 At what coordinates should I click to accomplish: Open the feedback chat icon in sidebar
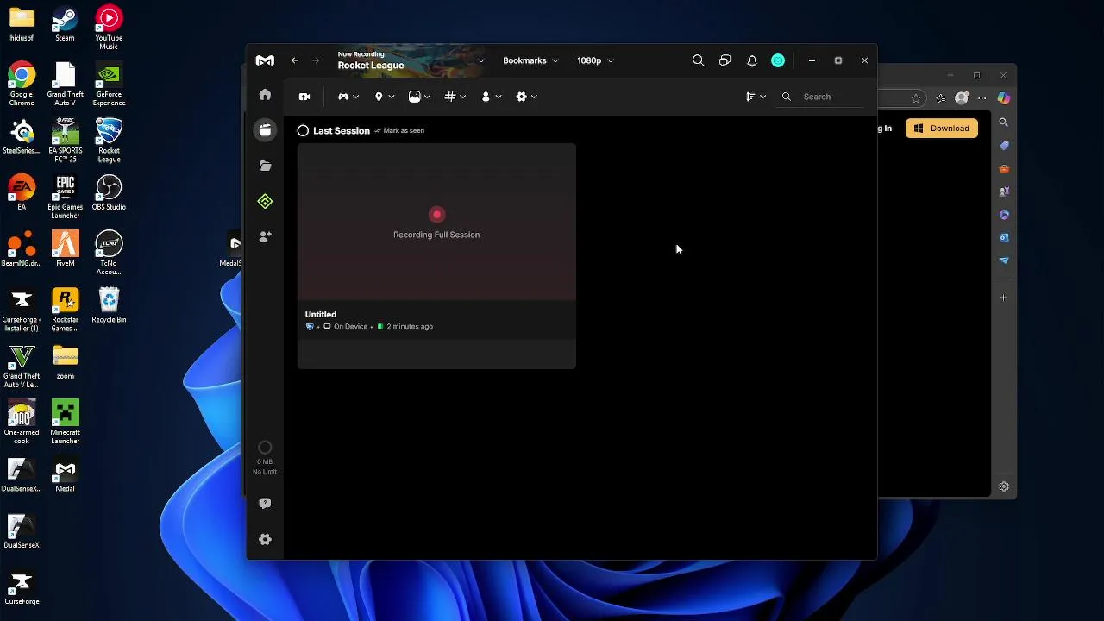(x=265, y=503)
